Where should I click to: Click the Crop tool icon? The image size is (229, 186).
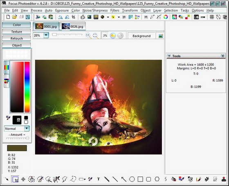(x=74, y=17)
